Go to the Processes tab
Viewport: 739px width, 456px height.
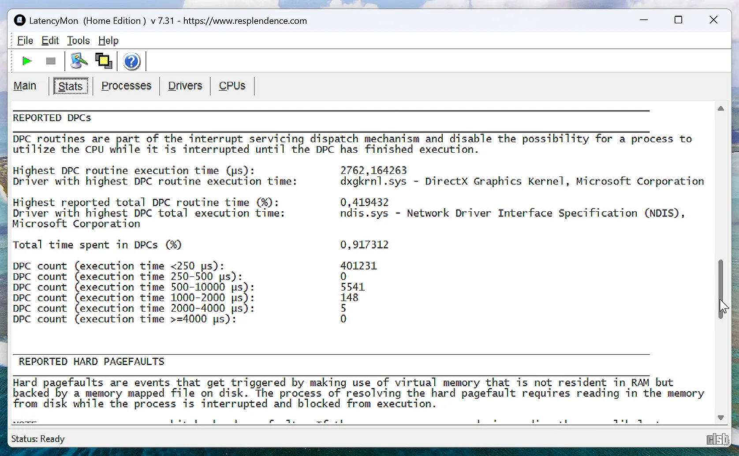[x=126, y=86]
